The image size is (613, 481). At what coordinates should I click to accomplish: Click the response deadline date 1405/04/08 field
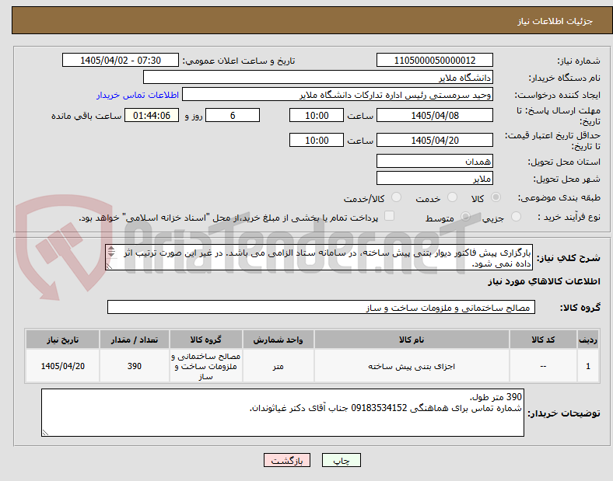[x=435, y=115]
